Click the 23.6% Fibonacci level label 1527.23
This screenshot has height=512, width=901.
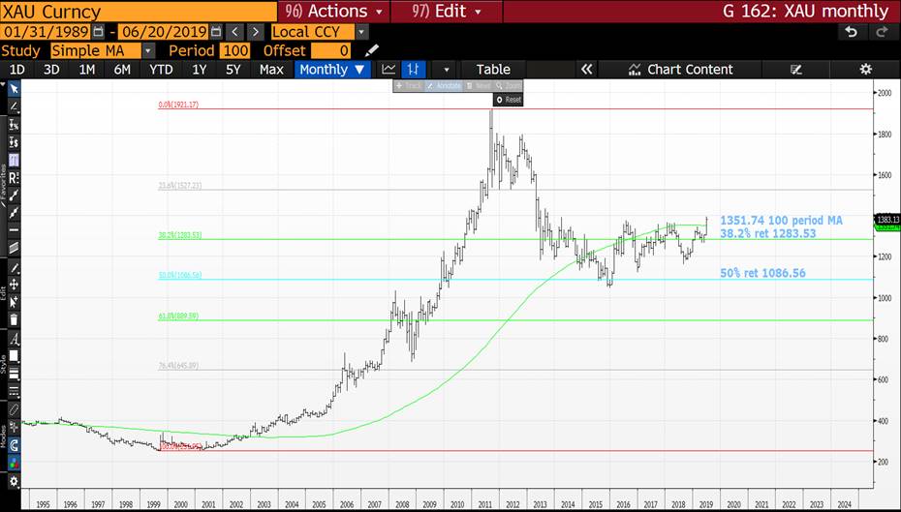point(180,186)
